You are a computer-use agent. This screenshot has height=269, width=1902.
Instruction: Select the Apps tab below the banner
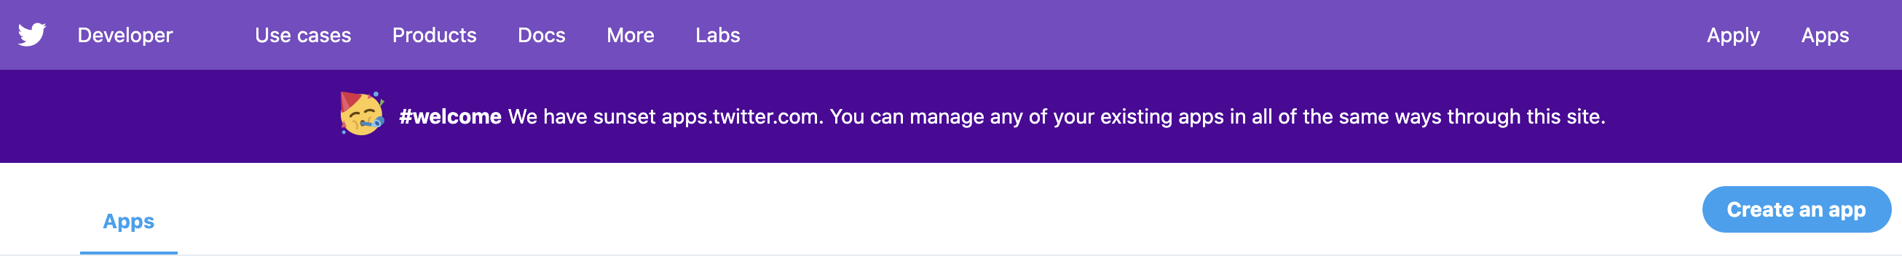(128, 221)
